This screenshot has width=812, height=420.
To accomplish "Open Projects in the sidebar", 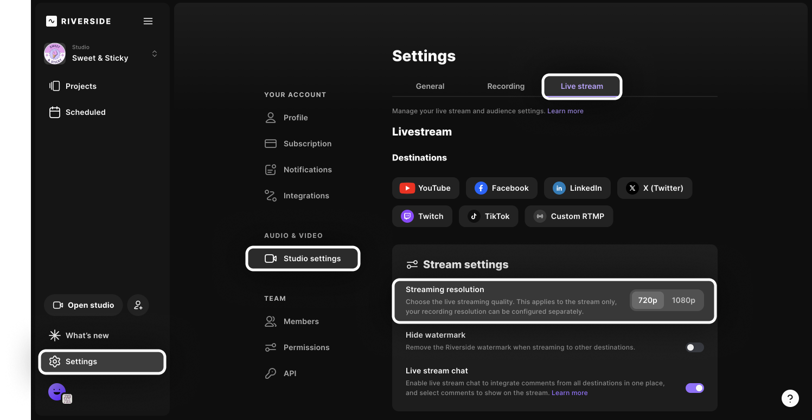I will [x=81, y=86].
